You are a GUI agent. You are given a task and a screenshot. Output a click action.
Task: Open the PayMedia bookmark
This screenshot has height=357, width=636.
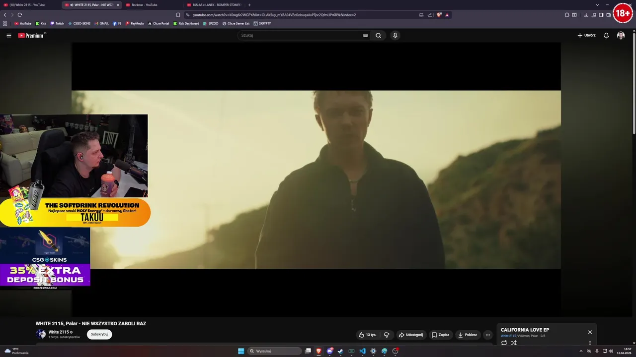[135, 23]
